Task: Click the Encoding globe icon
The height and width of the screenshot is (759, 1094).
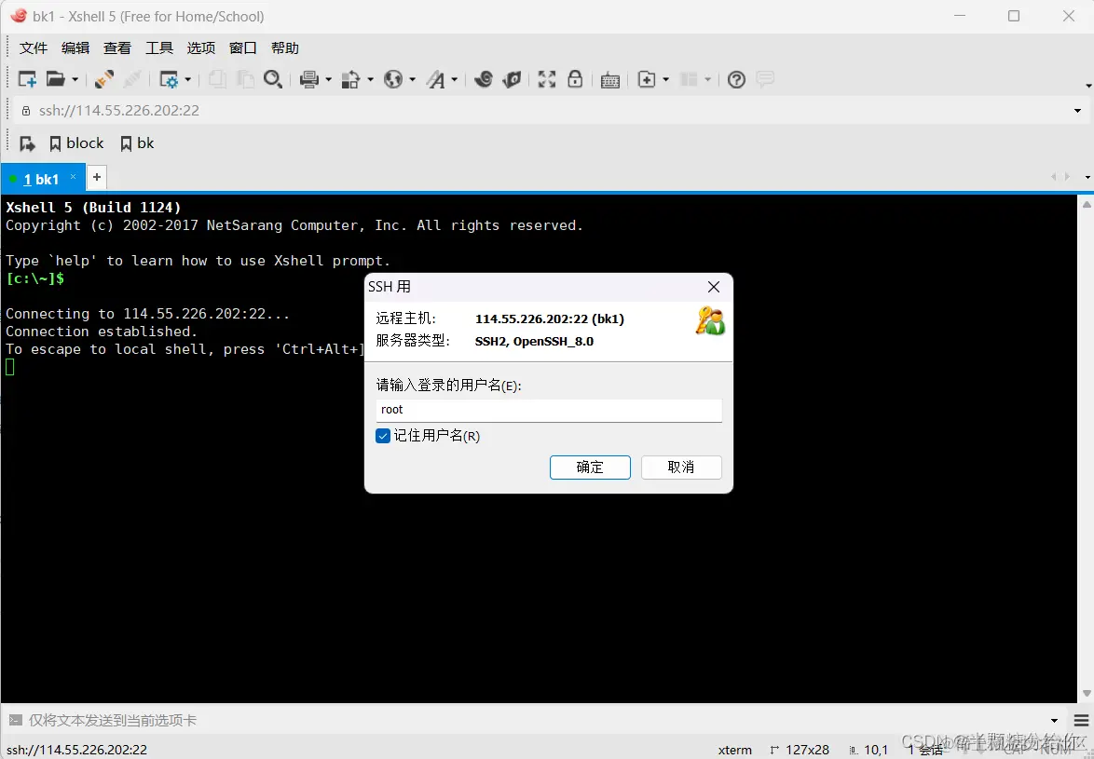Action: click(x=393, y=79)
